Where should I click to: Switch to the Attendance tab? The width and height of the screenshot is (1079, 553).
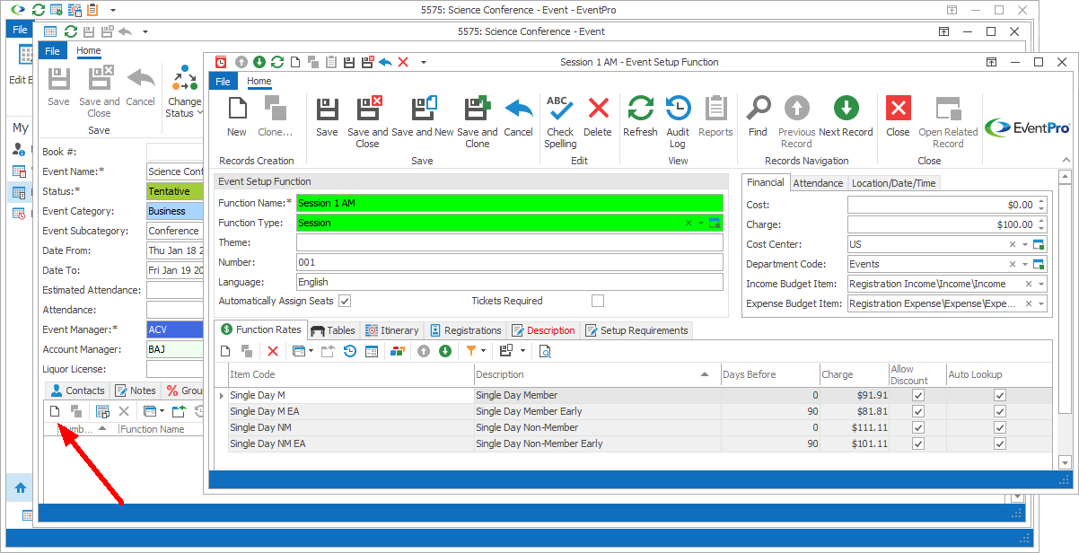[818, 183]
